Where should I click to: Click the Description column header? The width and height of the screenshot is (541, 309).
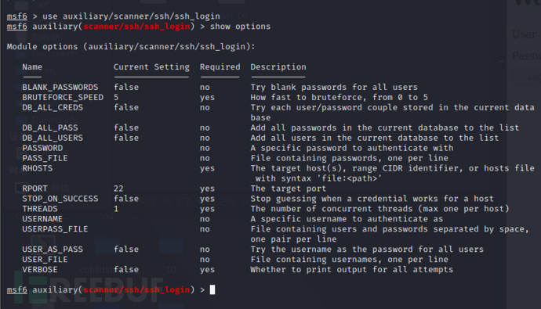(278, 67)
